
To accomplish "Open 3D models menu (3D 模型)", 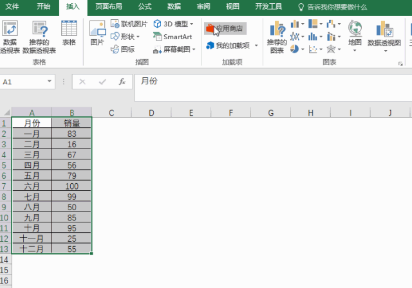I will click(173, 24).
